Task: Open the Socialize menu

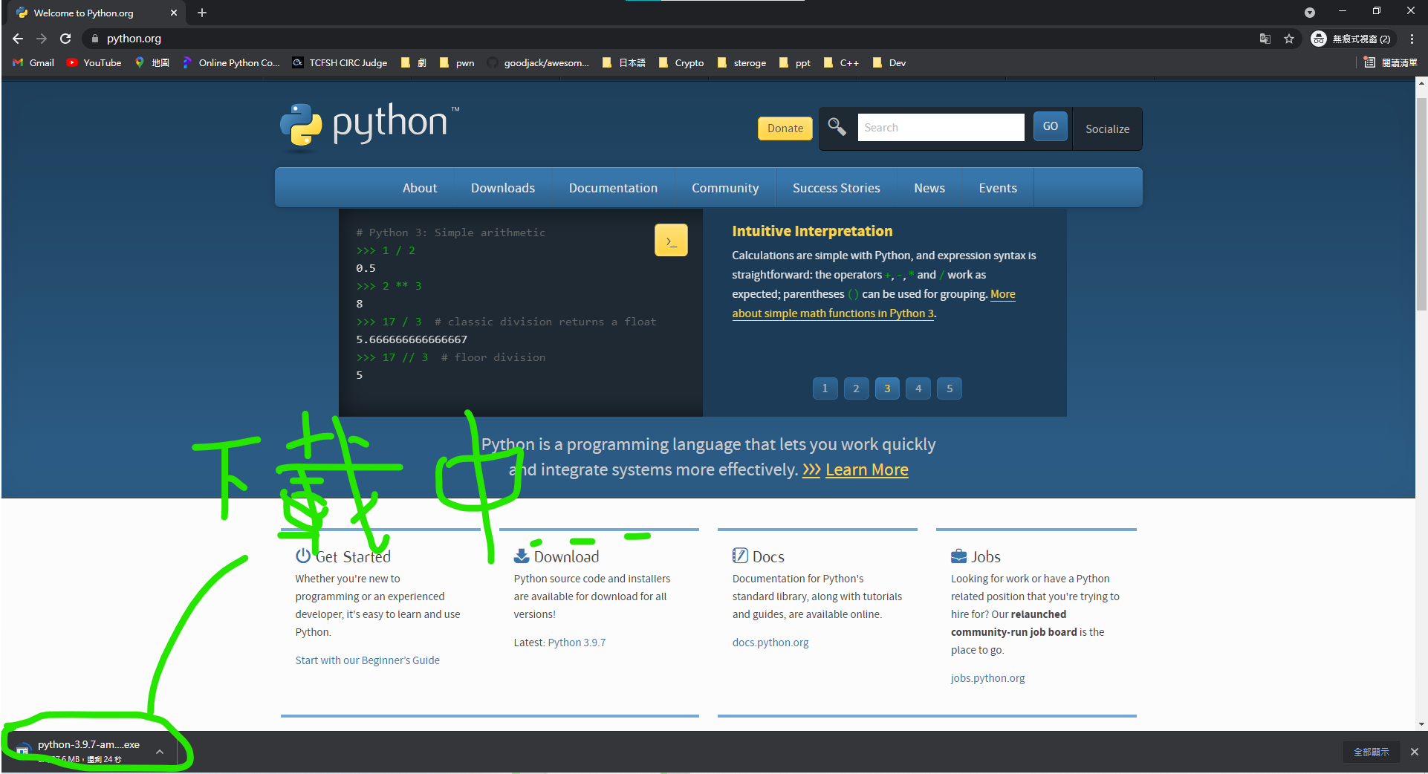Action: [1107, 129]
